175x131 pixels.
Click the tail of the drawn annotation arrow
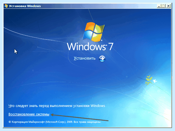(x=106, y=120)
